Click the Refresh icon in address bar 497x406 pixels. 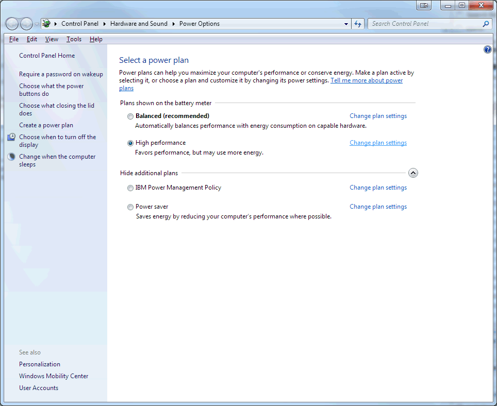pos(358,23)
